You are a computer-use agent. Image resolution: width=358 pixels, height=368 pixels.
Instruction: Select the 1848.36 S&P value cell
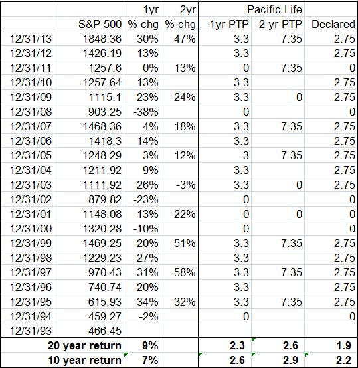[x=89, y=39]
